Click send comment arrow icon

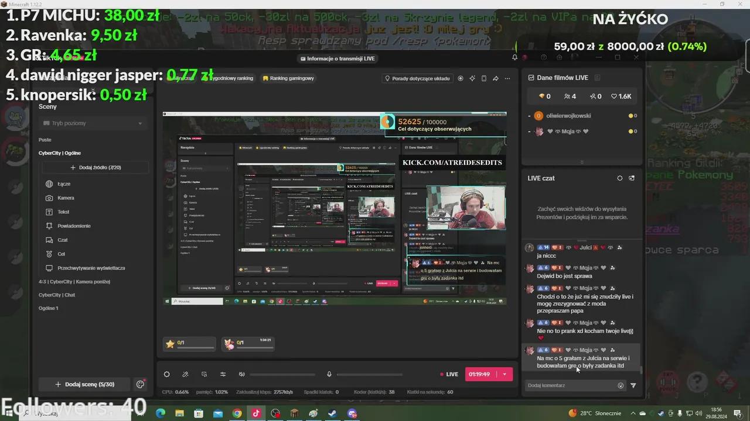coord(633,385)
